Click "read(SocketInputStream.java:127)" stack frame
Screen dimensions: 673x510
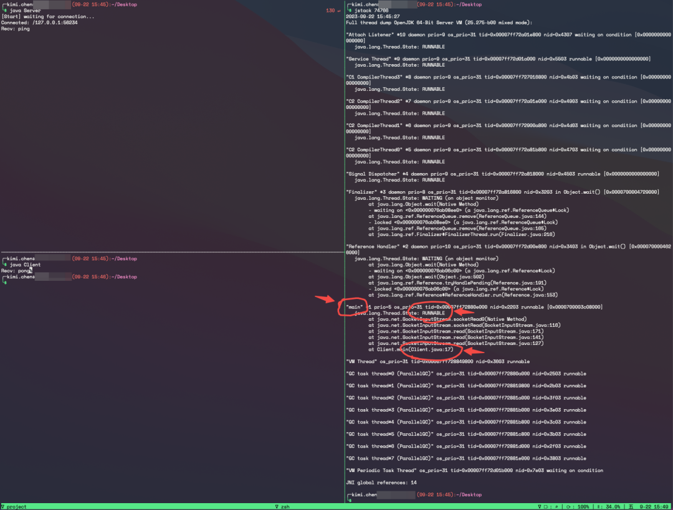click(456, 343)
